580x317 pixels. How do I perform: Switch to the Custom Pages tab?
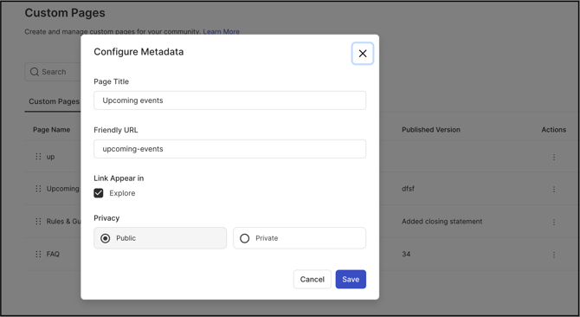(54, 101)
